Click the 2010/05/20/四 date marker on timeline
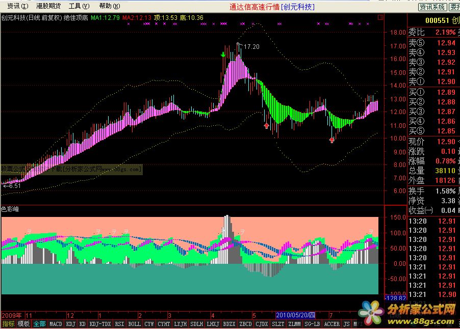Image resolution: width=460 pixels, height=329 pixels. pyautogui.click(x=295, y=315)
